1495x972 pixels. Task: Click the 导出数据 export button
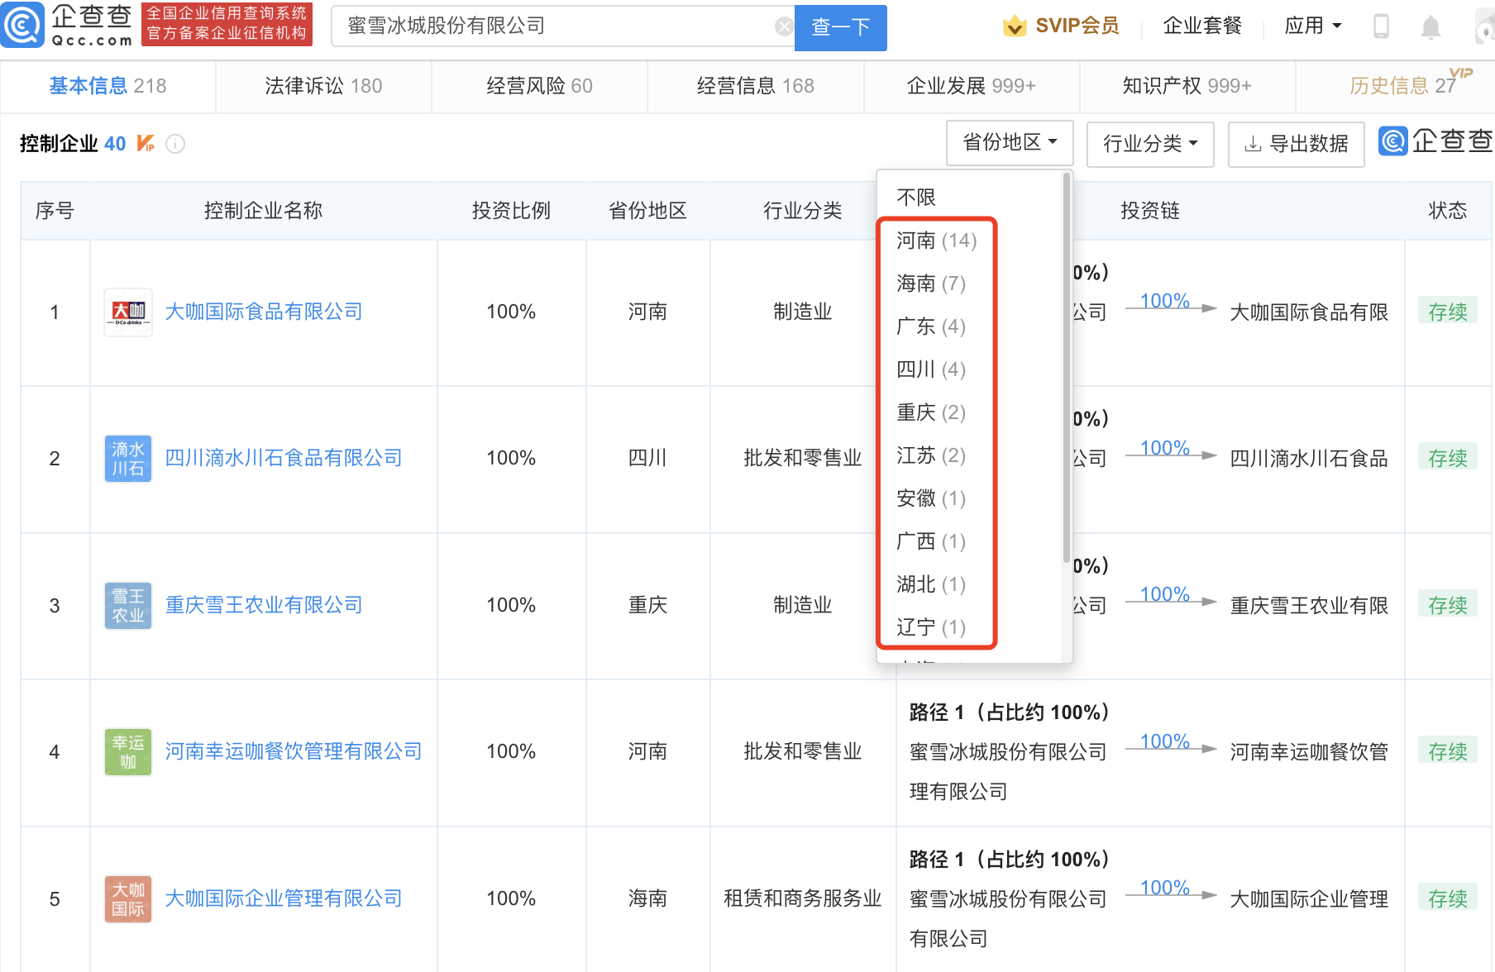click(1297, 144)
